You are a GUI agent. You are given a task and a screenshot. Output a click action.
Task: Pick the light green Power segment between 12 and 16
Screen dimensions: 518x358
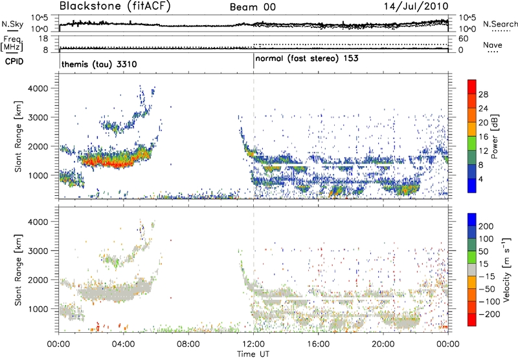tap(472, 143)
